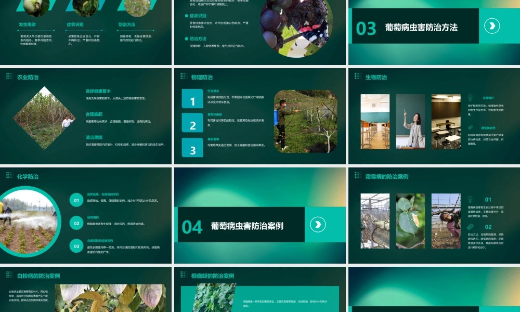The height and width of the screenshot is (312, 520).
Task: Select the teacher pointing at chalkboard photo
Action: pos(410,122)
